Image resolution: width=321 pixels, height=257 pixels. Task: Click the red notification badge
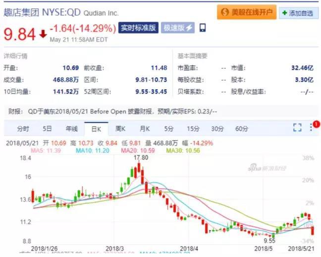(316, 124)
